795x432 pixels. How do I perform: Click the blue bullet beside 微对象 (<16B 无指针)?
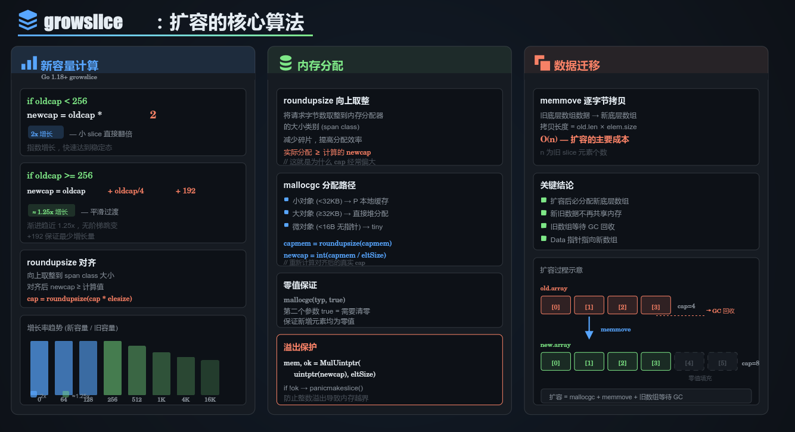click(287, 225)
